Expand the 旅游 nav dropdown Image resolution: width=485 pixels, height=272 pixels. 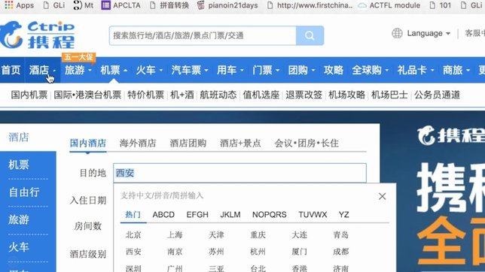[78, 70]
